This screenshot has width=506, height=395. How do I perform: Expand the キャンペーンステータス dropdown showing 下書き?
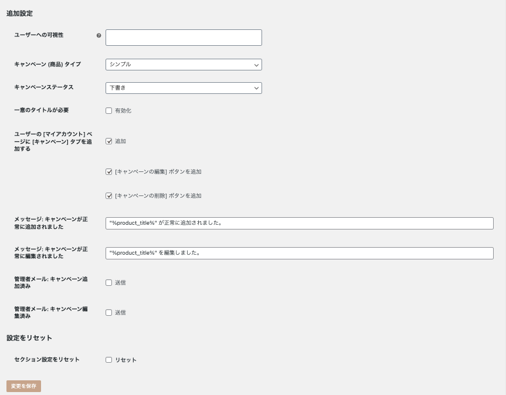pyautogui.click(x=184, y=88)
